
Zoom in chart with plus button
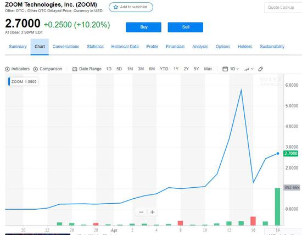[152, 212]
